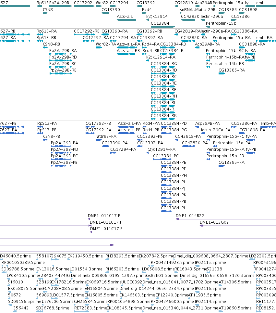
Task: Select the Pp2A-29B-RD transcript label
Action: click(63, 57)
